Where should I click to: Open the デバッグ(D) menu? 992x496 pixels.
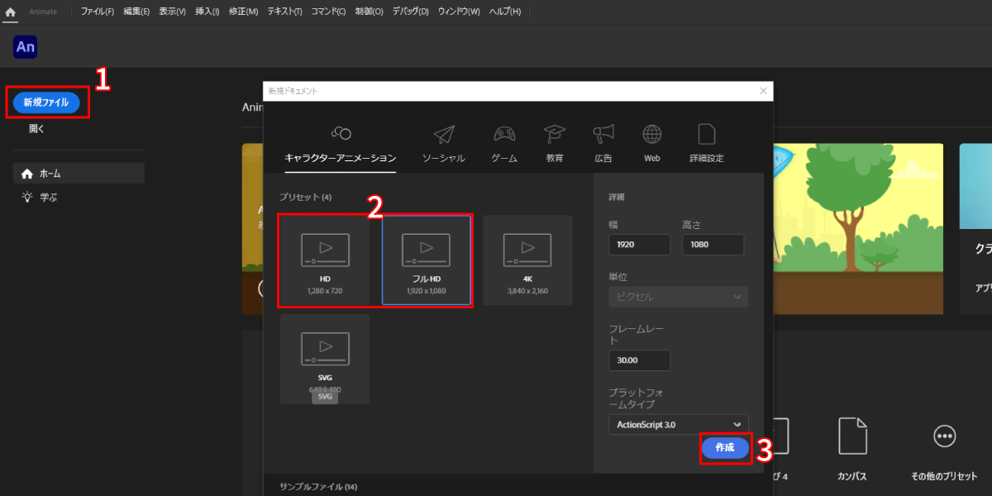[x=411, y=12]
